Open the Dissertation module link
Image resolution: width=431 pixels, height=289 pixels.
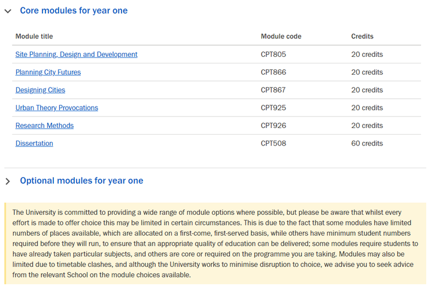(x=34, y=144)
